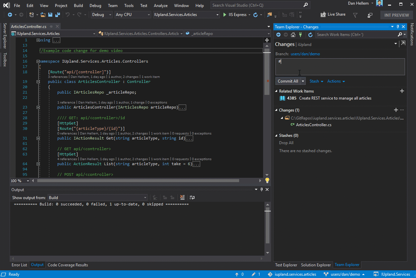
Task: Click the commit message input box
Action: (340, 67)
